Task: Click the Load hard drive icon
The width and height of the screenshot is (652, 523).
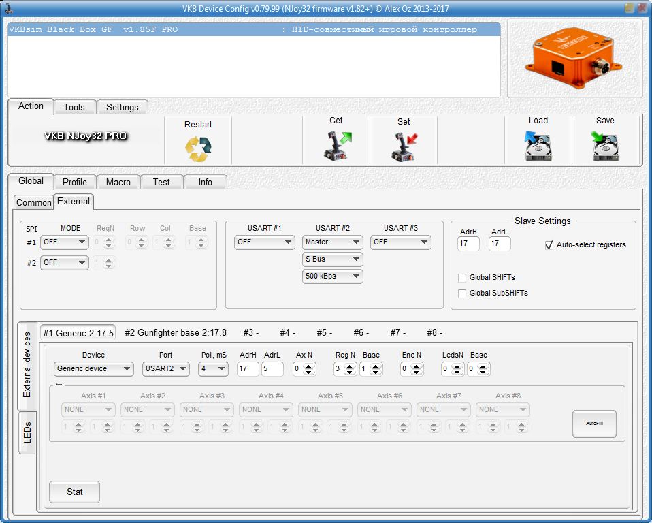Action: pyautogui.click(x=538, y=145)
